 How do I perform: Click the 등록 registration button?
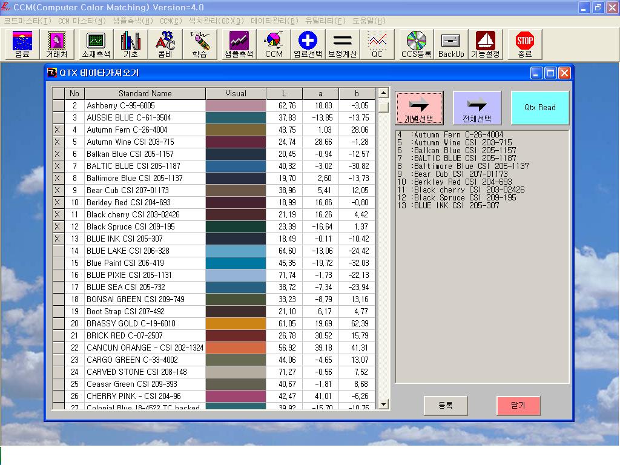pyautogui.click(x=446, y=406)
